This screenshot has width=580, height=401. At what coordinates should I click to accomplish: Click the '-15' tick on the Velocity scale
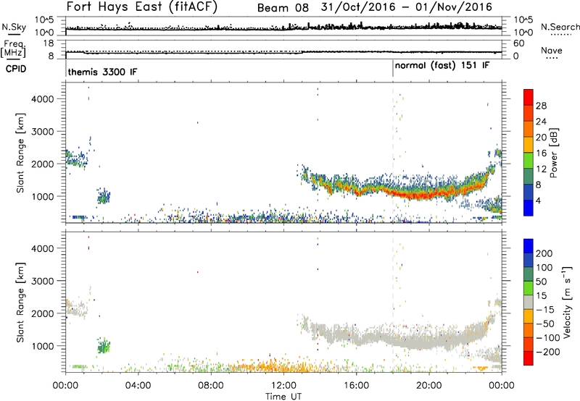544,310
